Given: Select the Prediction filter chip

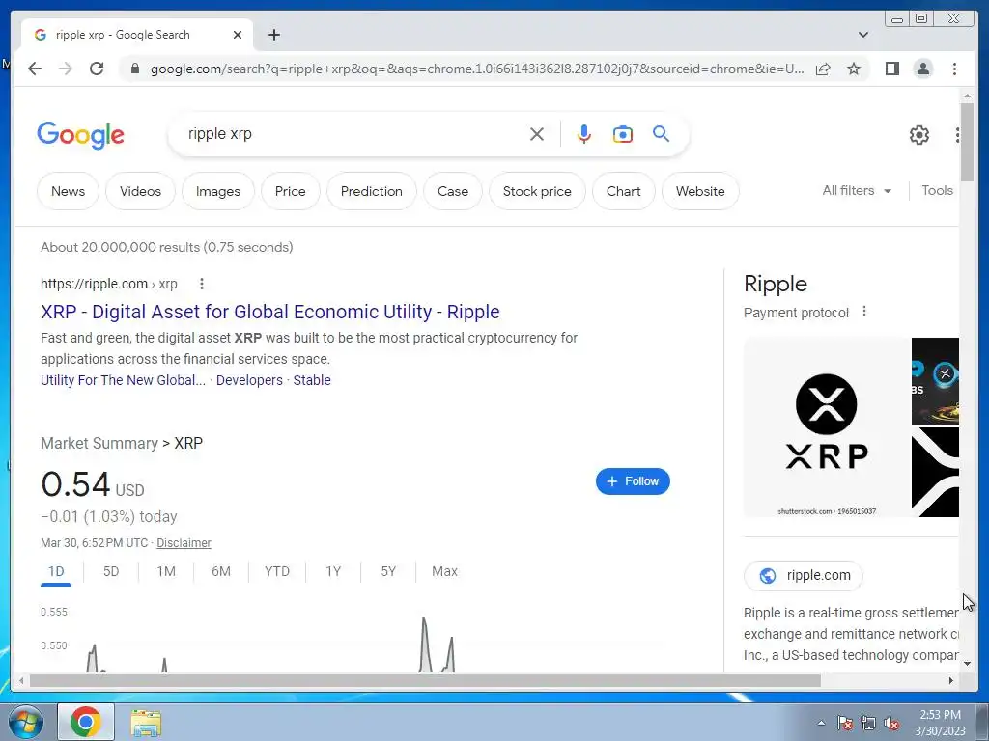Looking at the screenshot, I should [372, 191].
